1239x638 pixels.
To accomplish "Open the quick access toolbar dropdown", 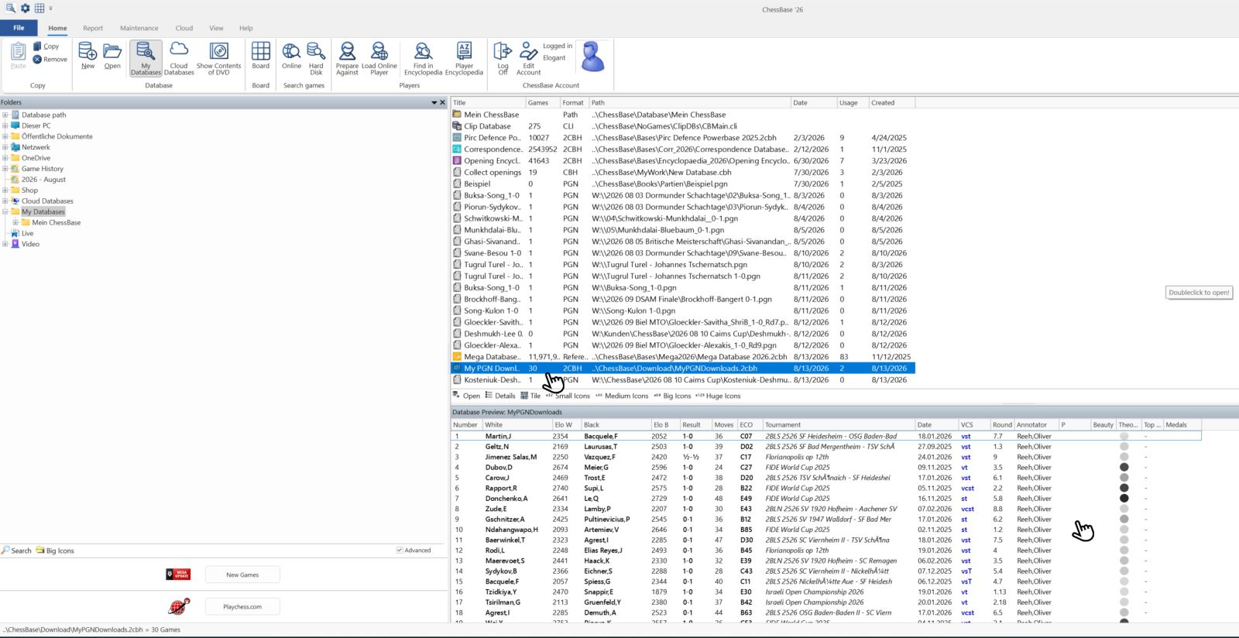I will [x=51, y=9].
